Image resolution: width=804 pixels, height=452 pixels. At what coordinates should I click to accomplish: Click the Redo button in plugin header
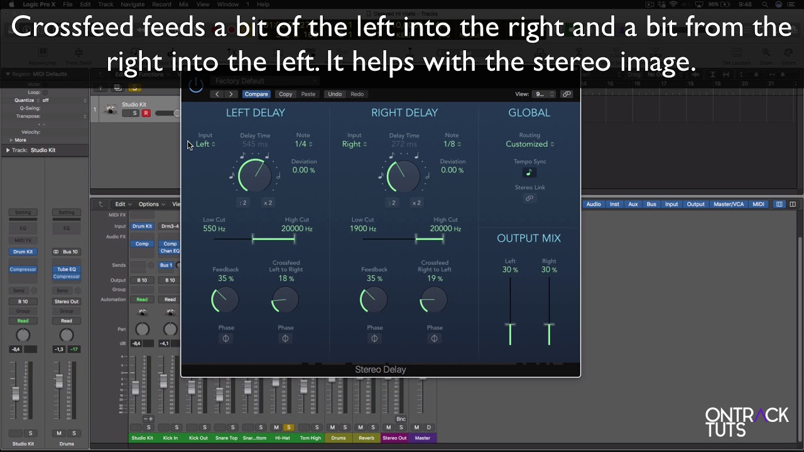pyautogui.click(x=357, y=94)
